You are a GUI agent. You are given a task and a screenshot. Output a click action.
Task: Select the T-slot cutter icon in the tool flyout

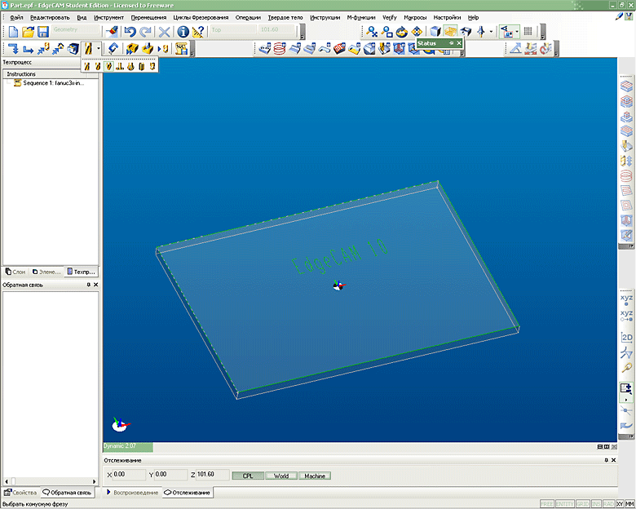coord(120,66)
